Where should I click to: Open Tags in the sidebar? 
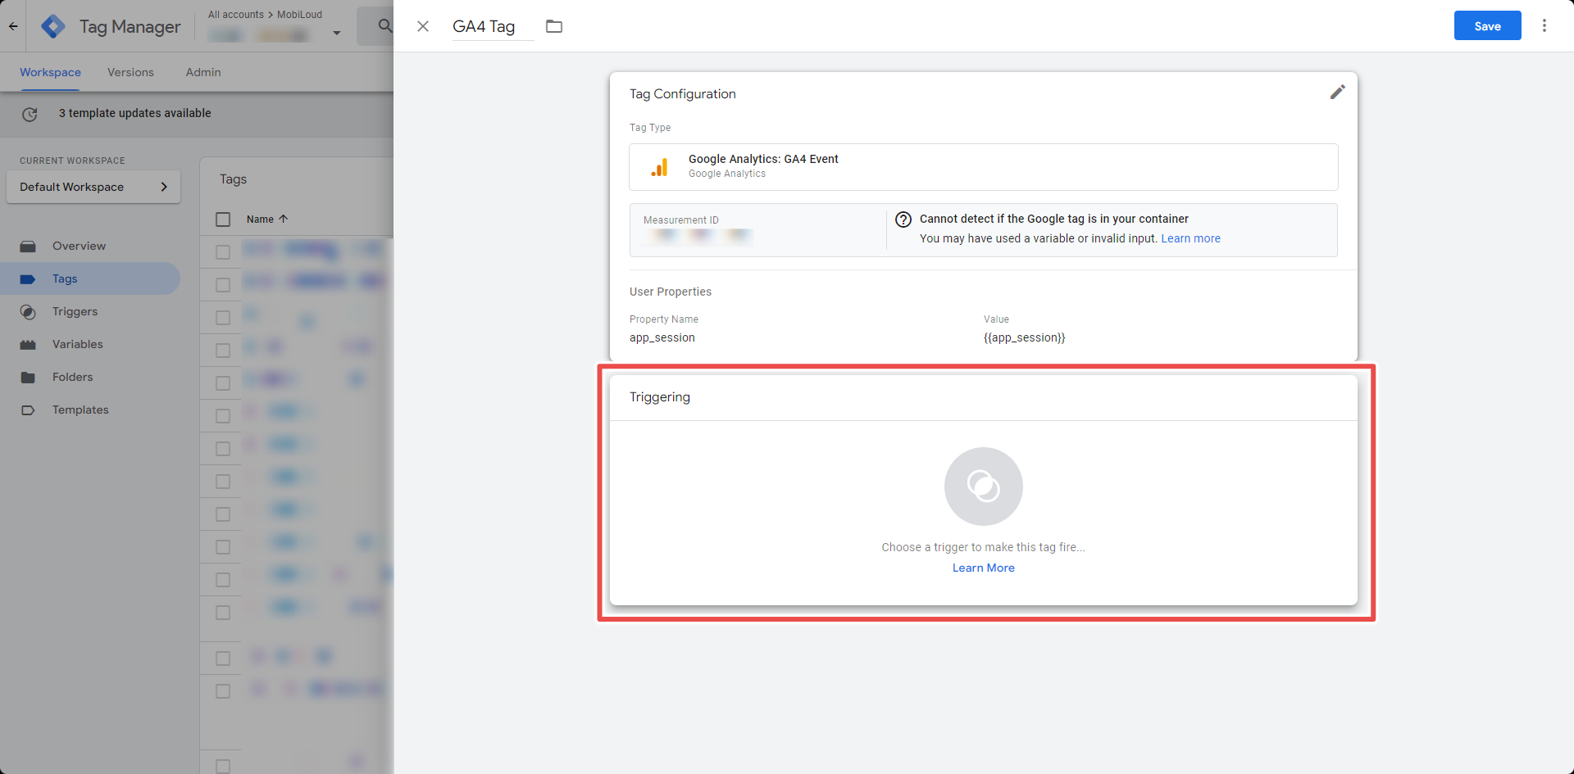click(65, 278)
